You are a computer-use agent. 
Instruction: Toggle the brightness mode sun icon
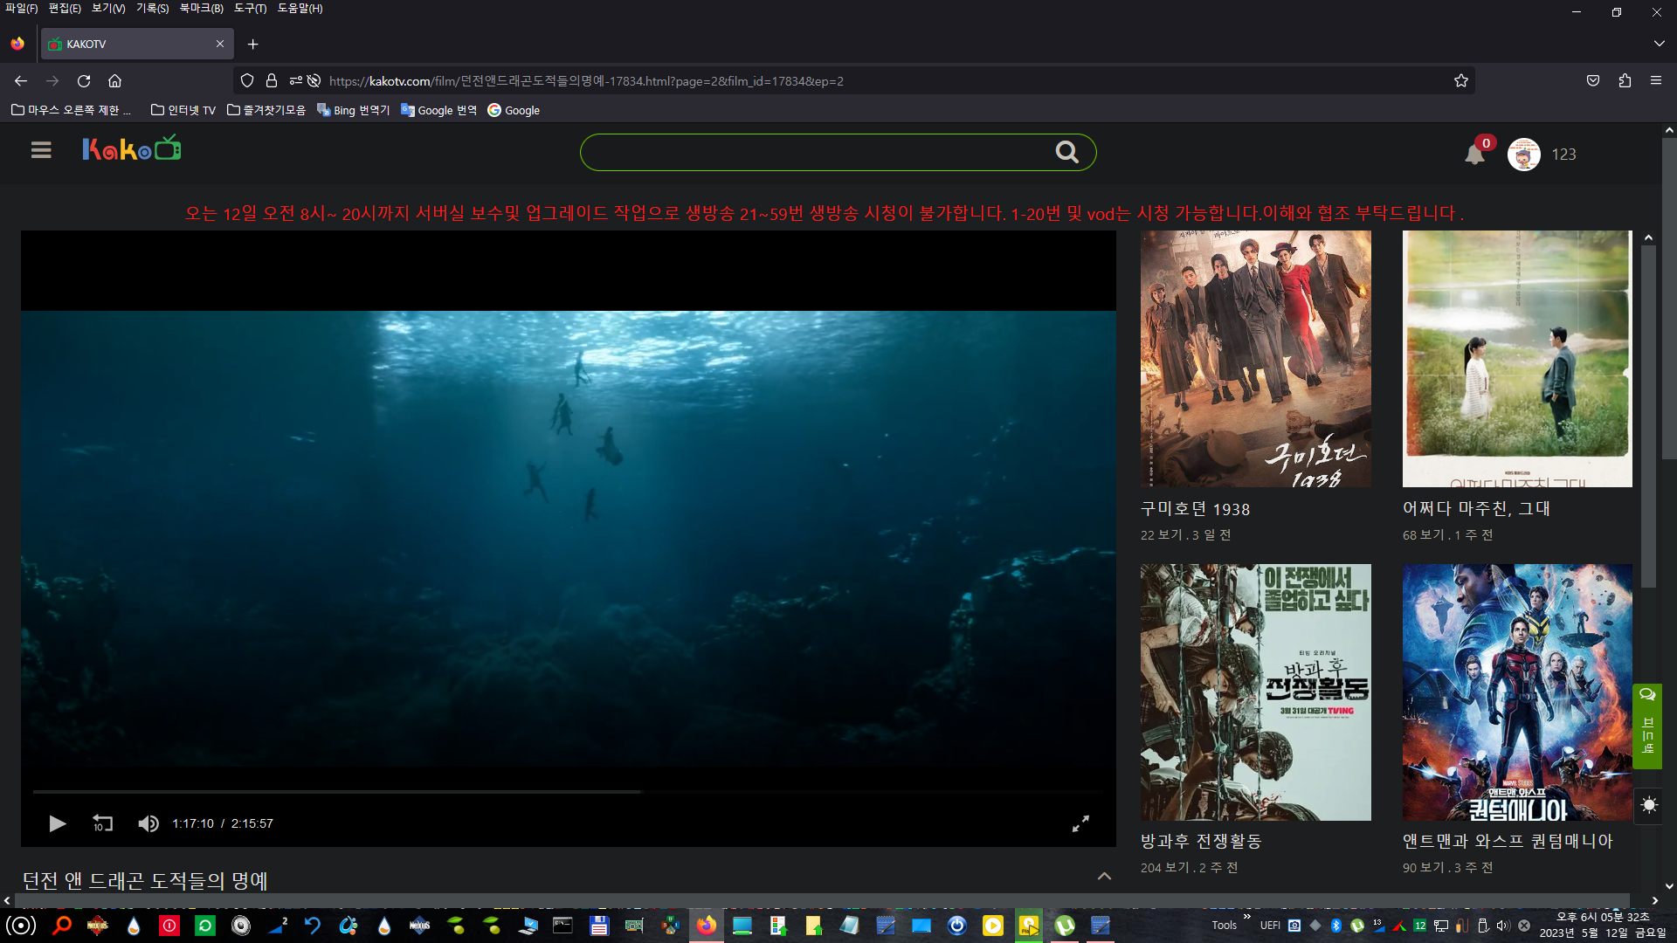[x=1649, y=804]
